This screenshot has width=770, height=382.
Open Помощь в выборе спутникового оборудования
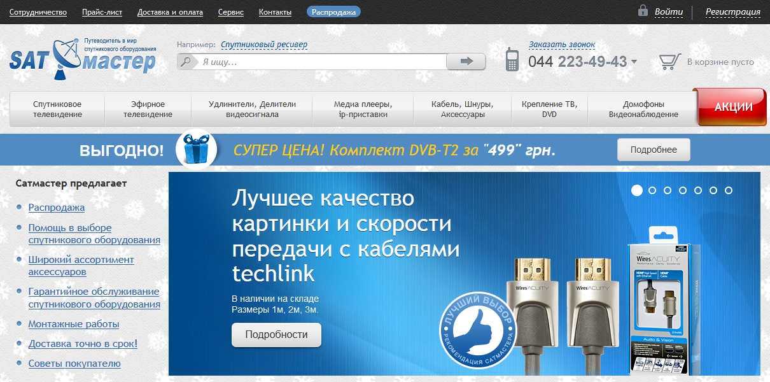coord(94,234)
